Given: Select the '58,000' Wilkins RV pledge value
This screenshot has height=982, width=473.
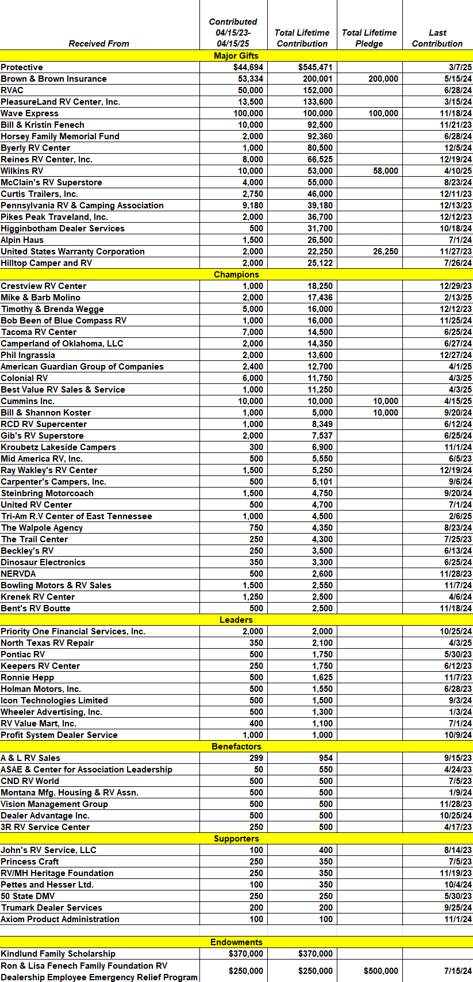Looking at the screenshot, I should 386,171.
